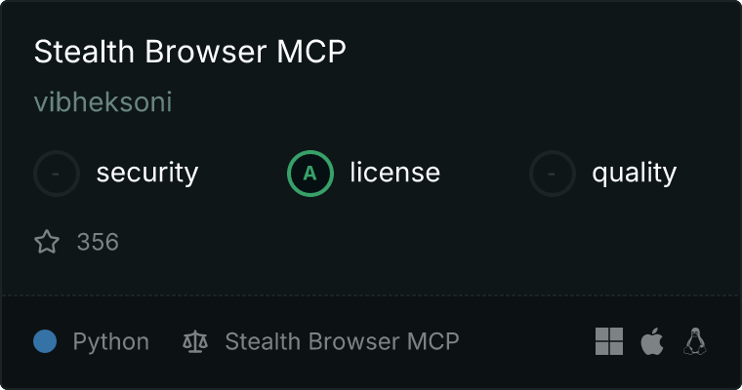
Task: Click the star icon
Action: tap(47, 242)
